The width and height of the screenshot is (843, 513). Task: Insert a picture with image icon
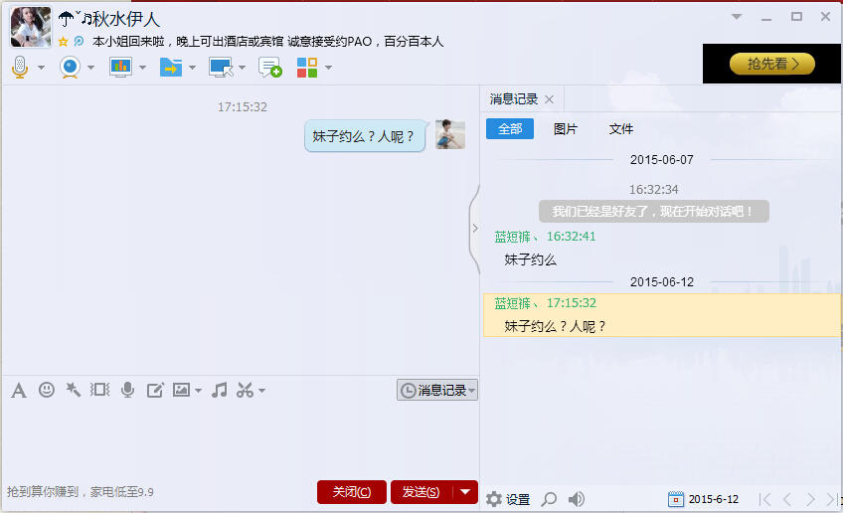pos(181,390)
